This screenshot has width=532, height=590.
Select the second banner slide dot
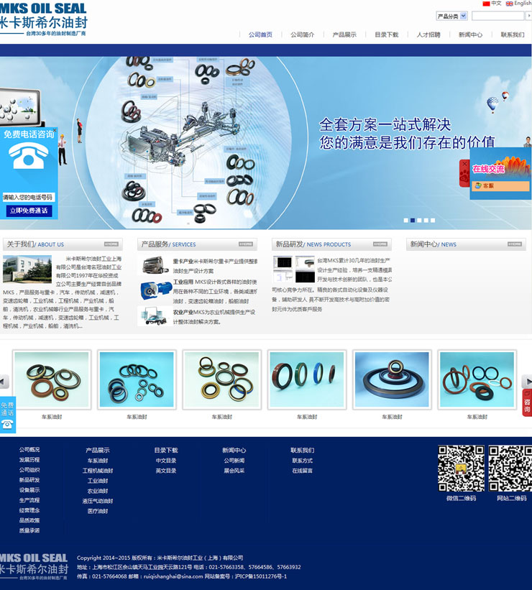[413, 221]
